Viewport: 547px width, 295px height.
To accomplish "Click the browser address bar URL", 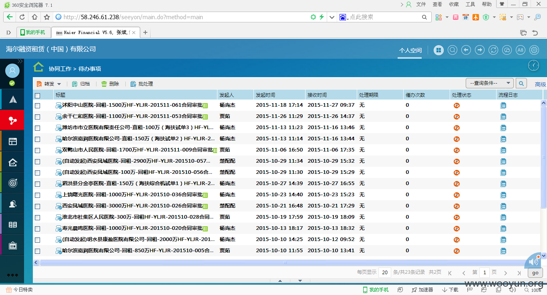I will [133, 17].
